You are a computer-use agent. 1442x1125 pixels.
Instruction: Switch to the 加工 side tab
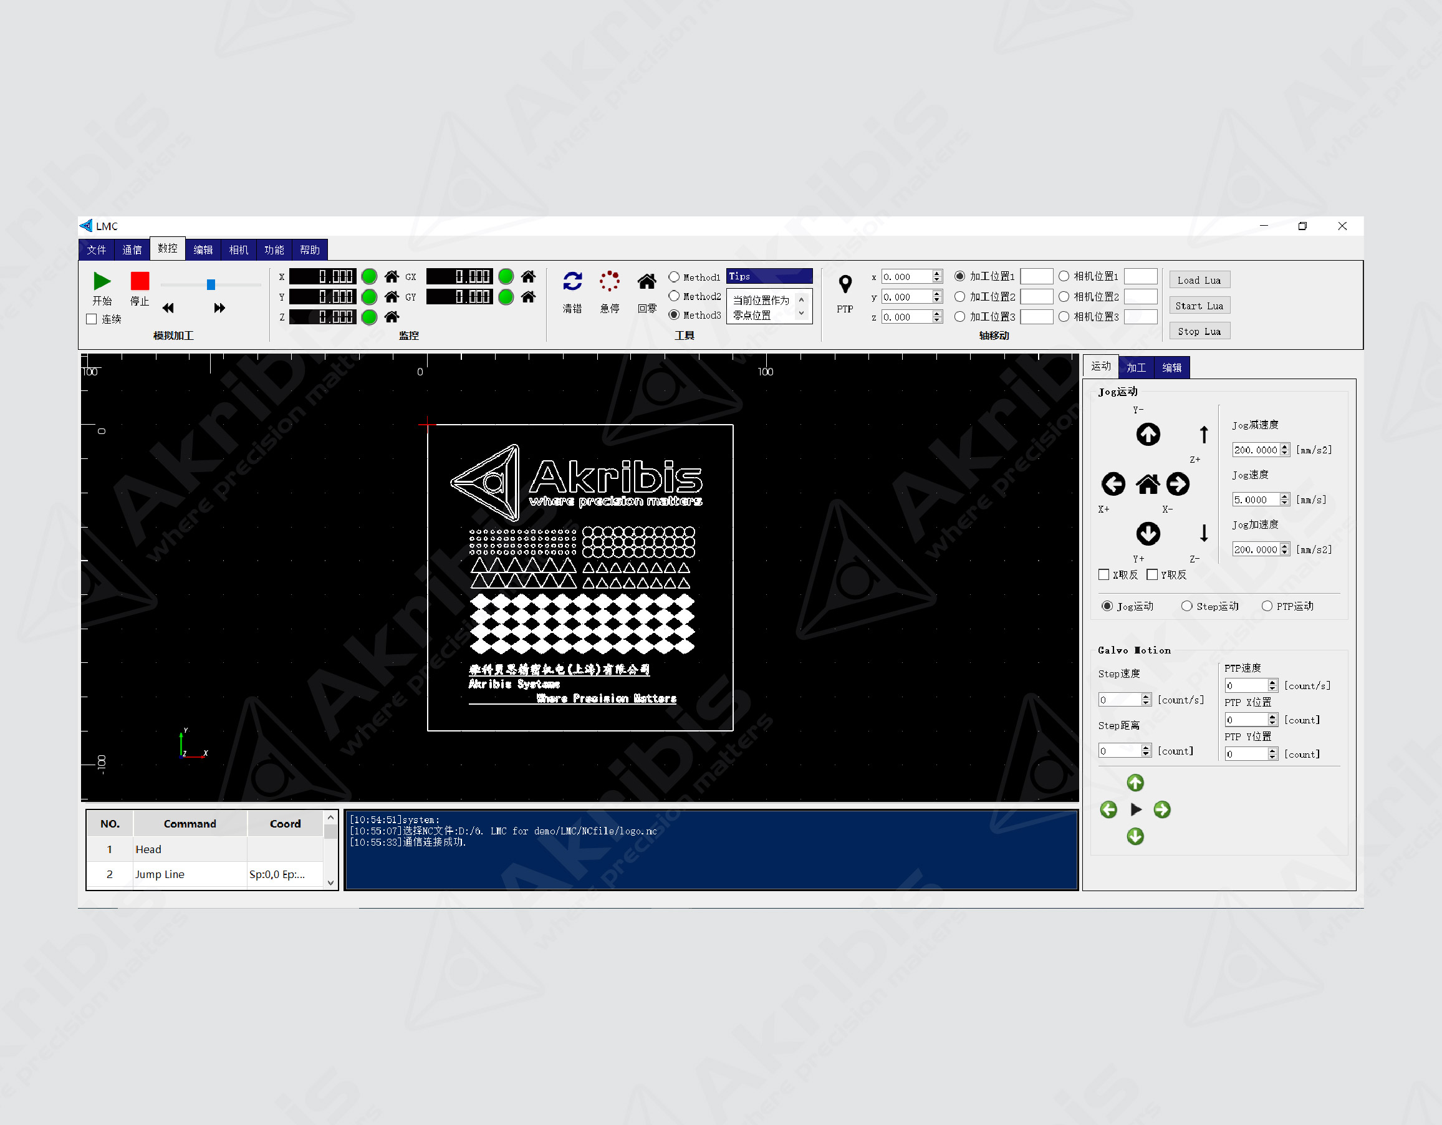(1136, 367)
